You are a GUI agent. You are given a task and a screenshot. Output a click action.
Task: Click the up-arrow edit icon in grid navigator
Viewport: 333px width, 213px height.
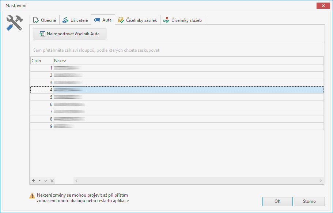pyautogui.click(x=39, y=181)
